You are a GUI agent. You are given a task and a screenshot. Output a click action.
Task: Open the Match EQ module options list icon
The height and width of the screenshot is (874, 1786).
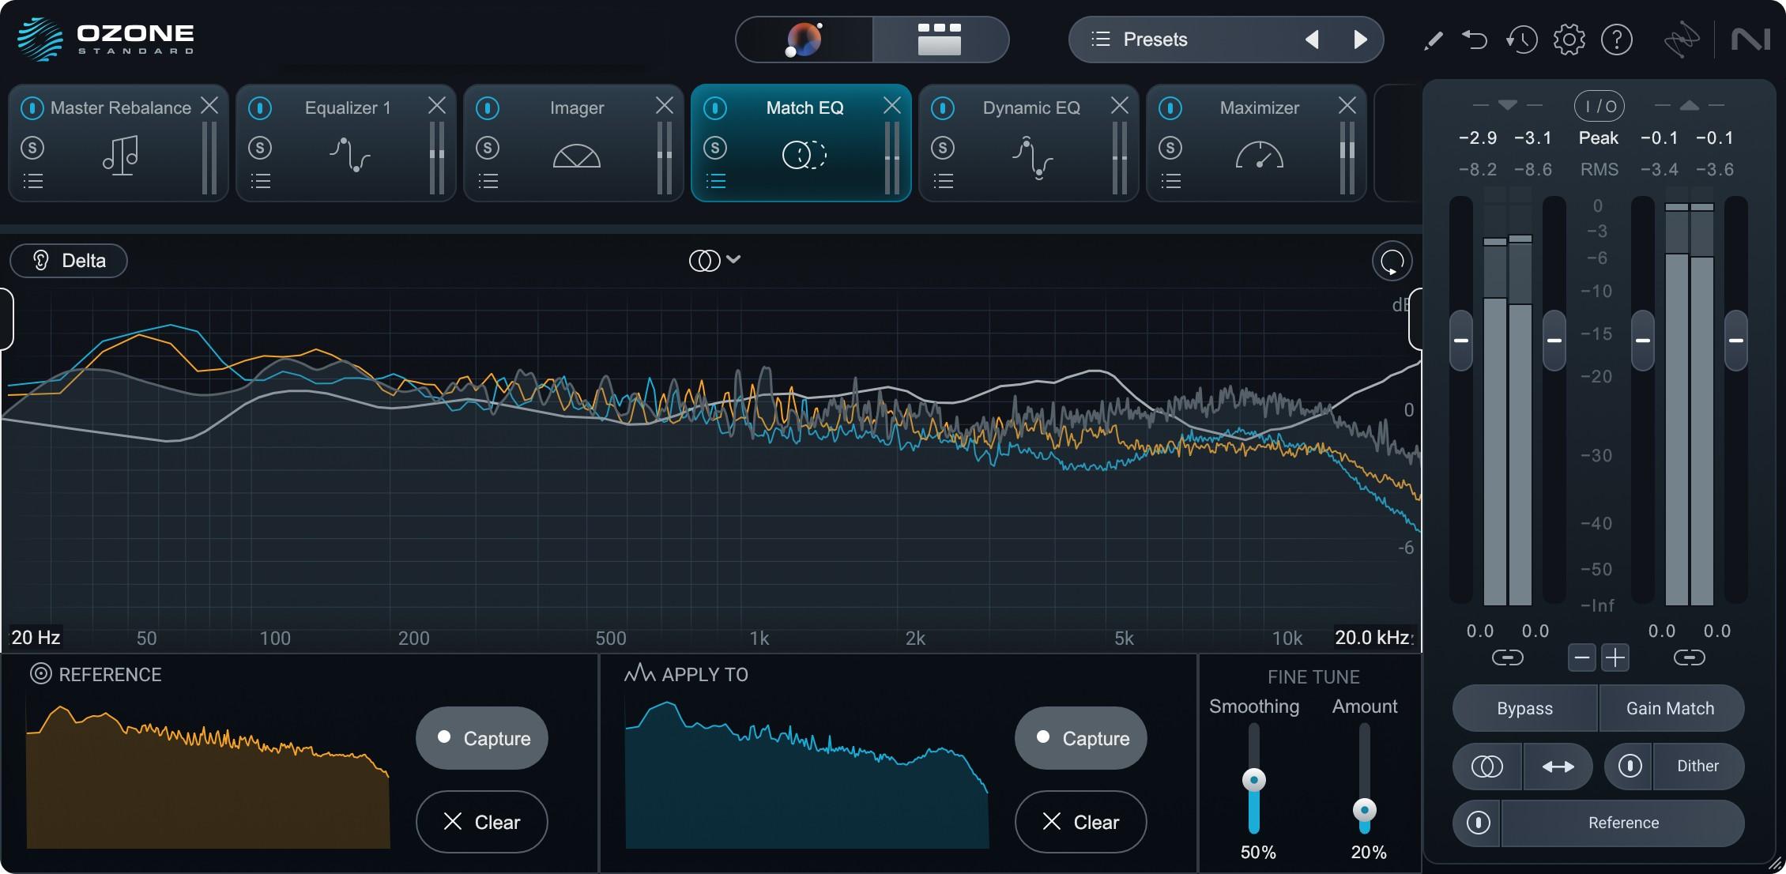tap(716, 181)
